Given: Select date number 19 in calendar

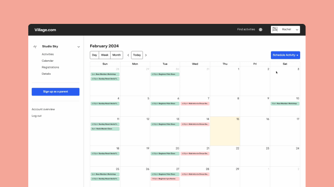Looking at the screenshot, I should pyautogui.click(x=148, y=149).
